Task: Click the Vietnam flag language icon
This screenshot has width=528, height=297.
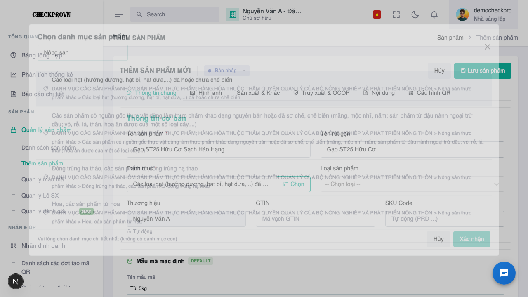Action: (x=377, y=14)
